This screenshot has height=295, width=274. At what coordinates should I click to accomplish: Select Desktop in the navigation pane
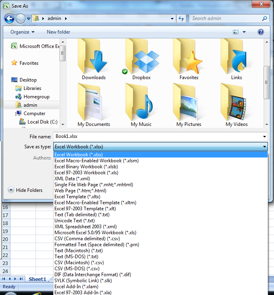(24, 80)
